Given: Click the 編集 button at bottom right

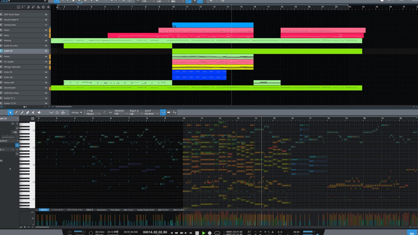Looking at the screenshot, I should (411, 233).
